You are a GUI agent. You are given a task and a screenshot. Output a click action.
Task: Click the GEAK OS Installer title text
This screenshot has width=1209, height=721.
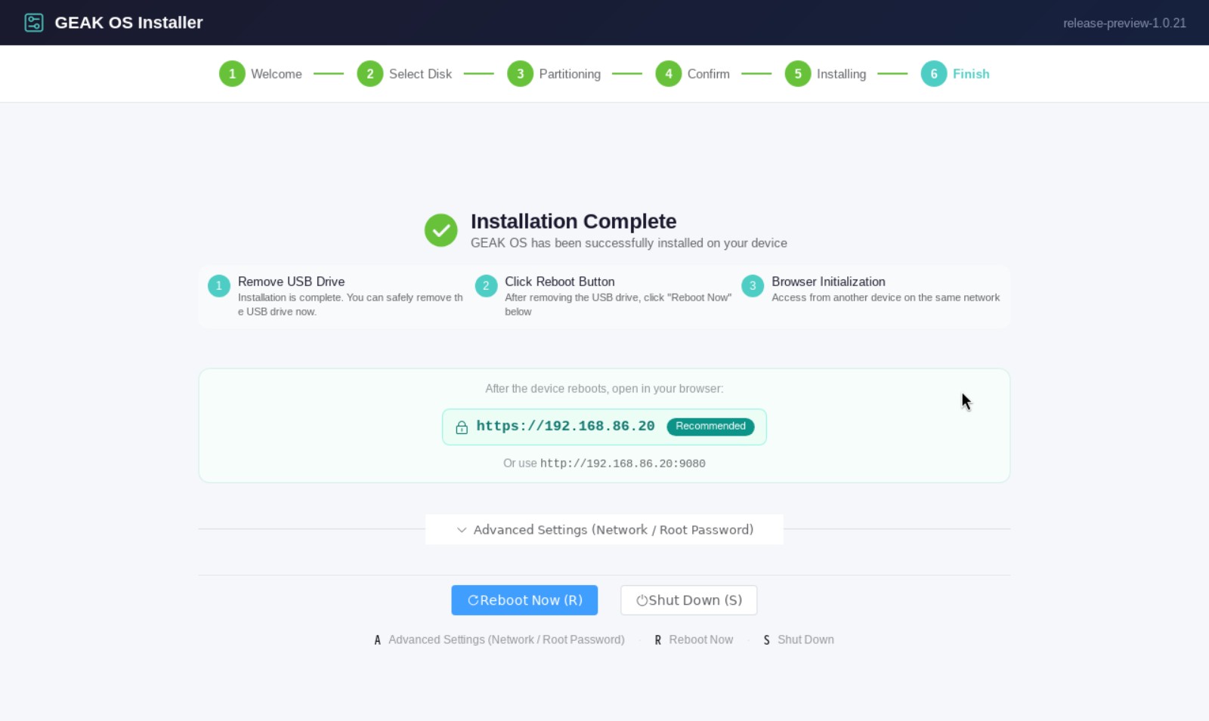128,23
